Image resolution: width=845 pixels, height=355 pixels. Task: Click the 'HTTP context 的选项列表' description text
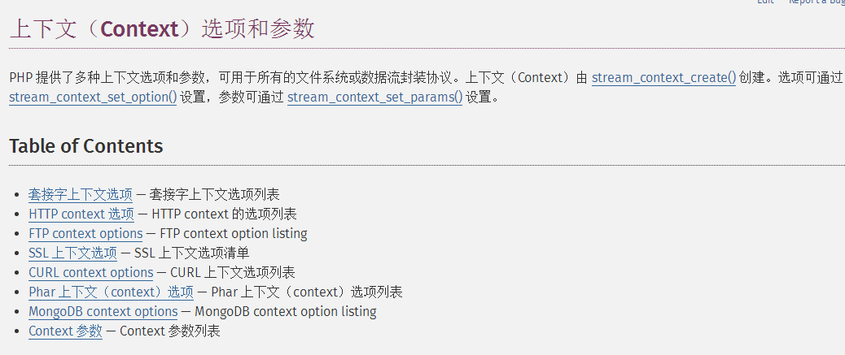click(x=224, y=214)
